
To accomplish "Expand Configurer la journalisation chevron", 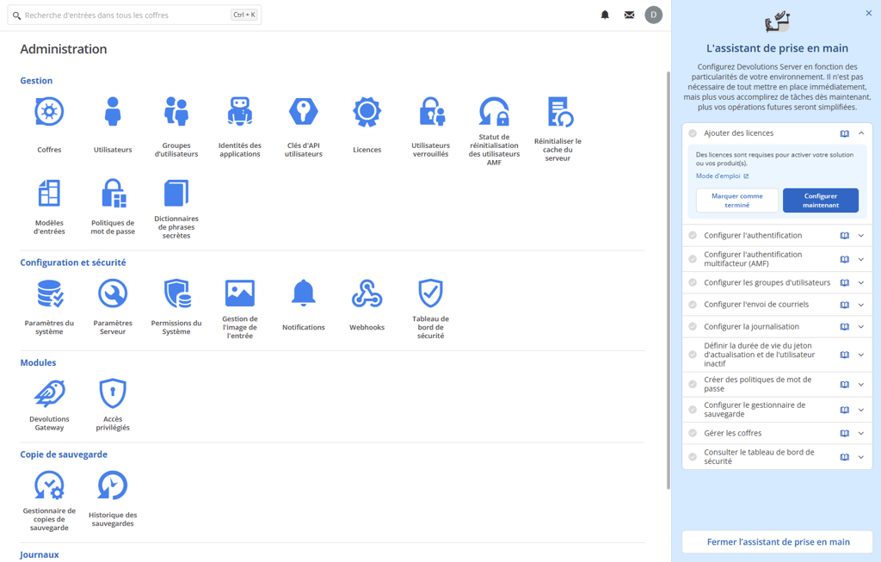I will tap(861, 327).
